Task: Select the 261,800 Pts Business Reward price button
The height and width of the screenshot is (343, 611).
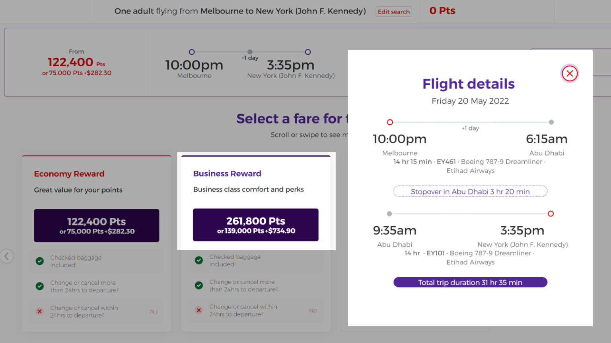Action: point(255,225)
